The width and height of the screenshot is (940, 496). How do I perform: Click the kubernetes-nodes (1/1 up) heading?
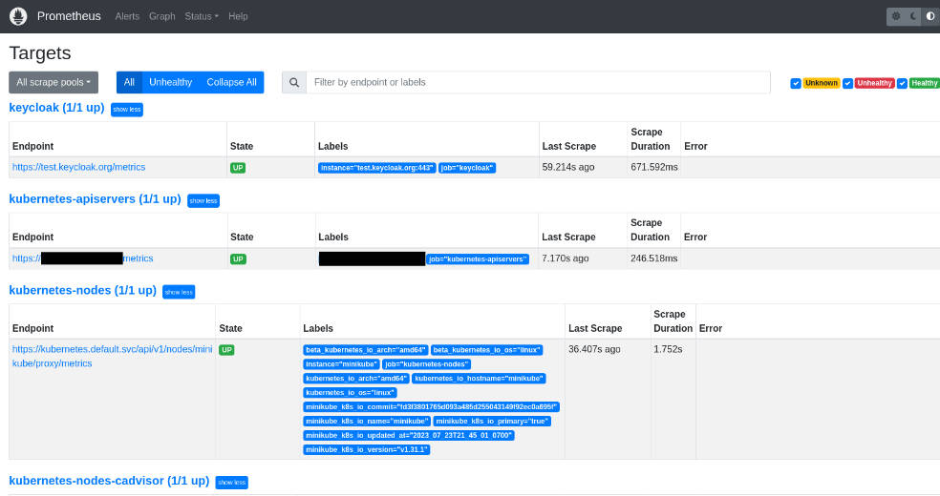[x=83, y=290]
